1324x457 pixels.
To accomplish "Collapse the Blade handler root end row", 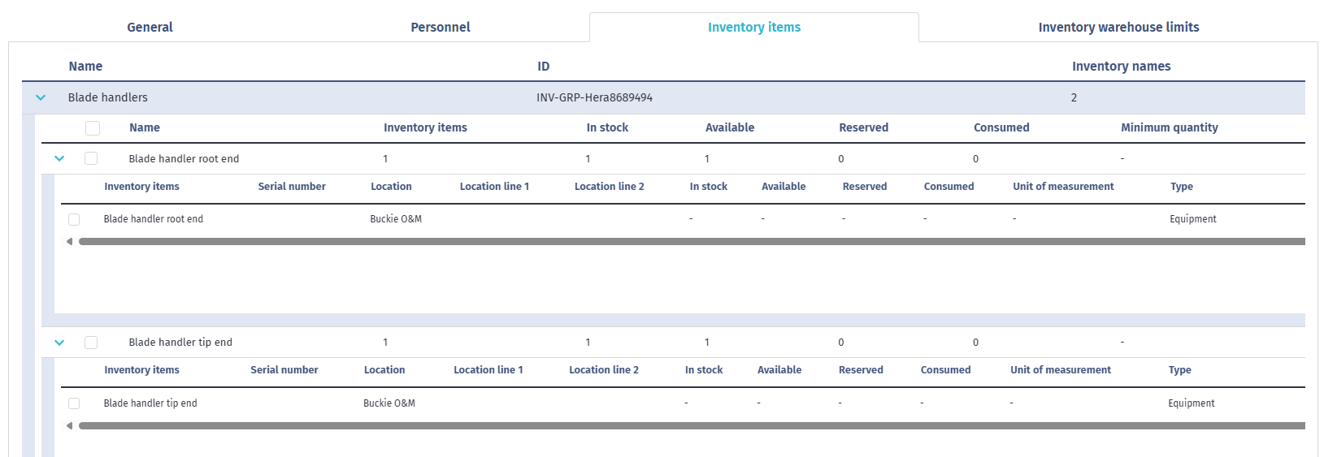I will pos(59,159).
